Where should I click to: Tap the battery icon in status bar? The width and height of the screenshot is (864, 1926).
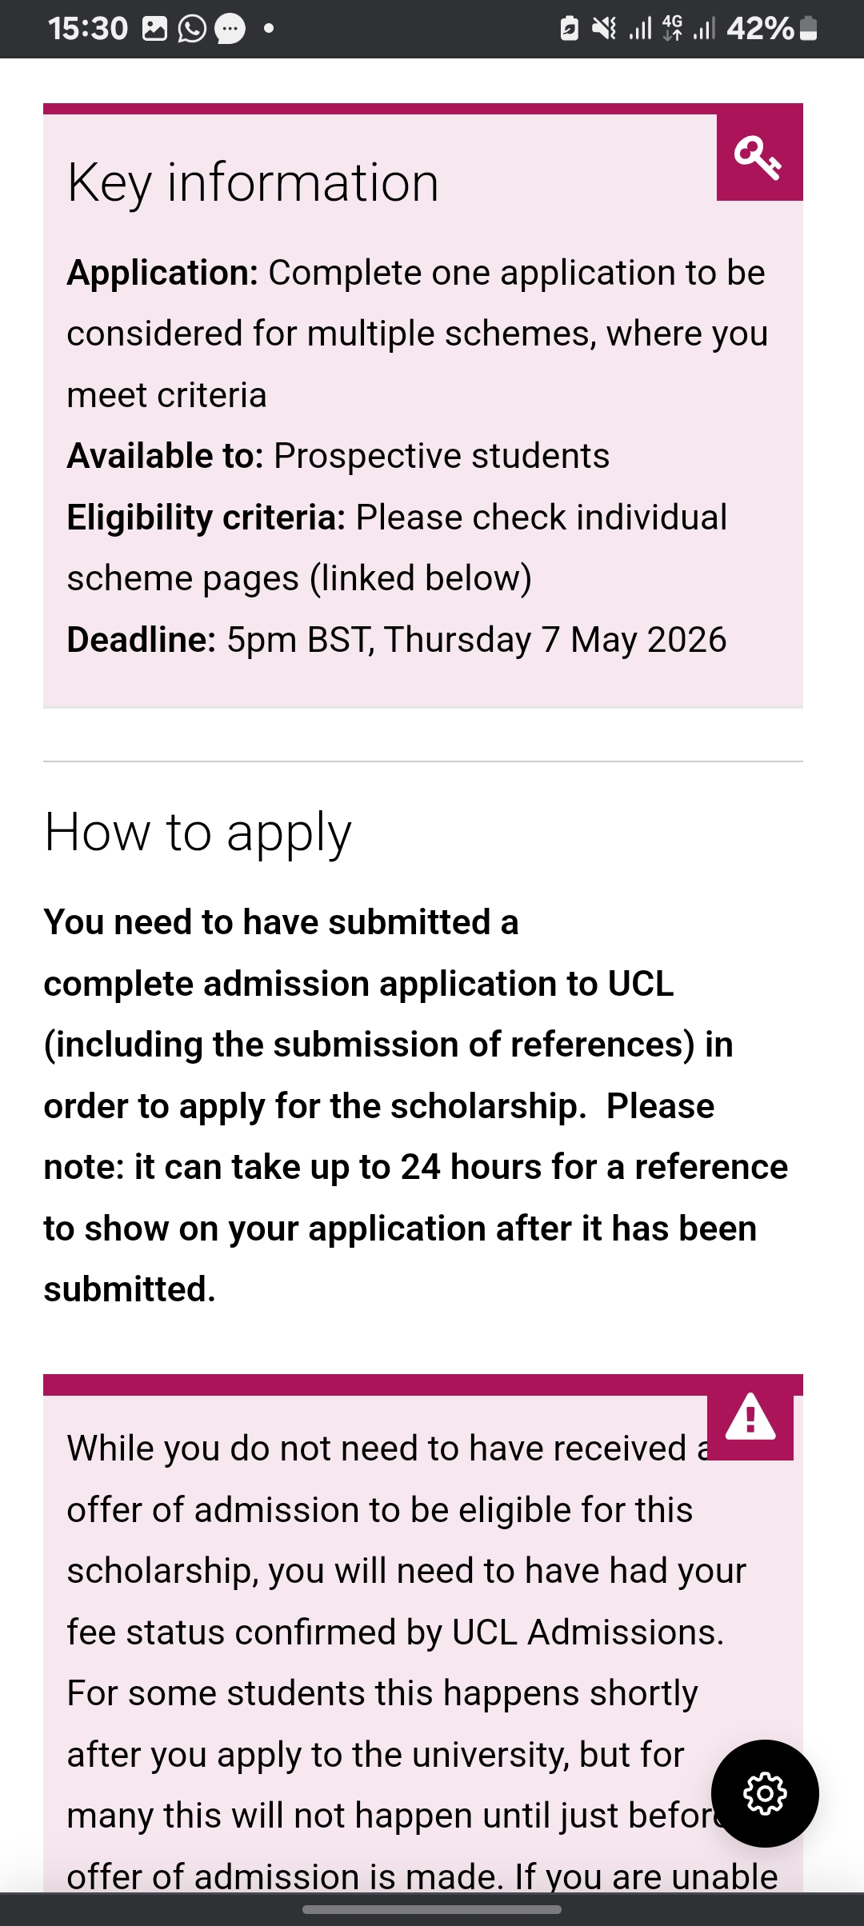pyautogui.click(x=809, y=30)
